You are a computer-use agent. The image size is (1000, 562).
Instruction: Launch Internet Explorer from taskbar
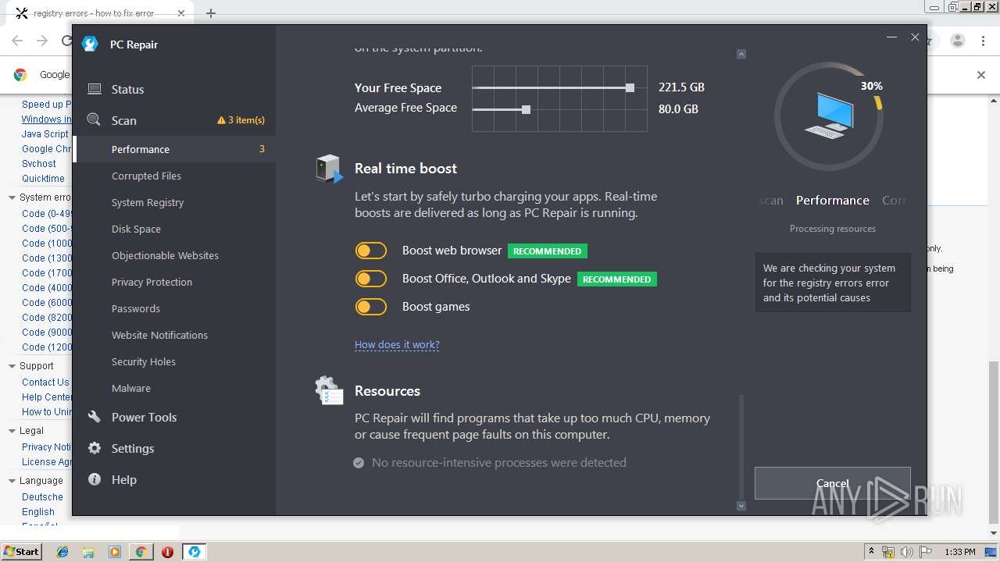(x=62, y=552)
